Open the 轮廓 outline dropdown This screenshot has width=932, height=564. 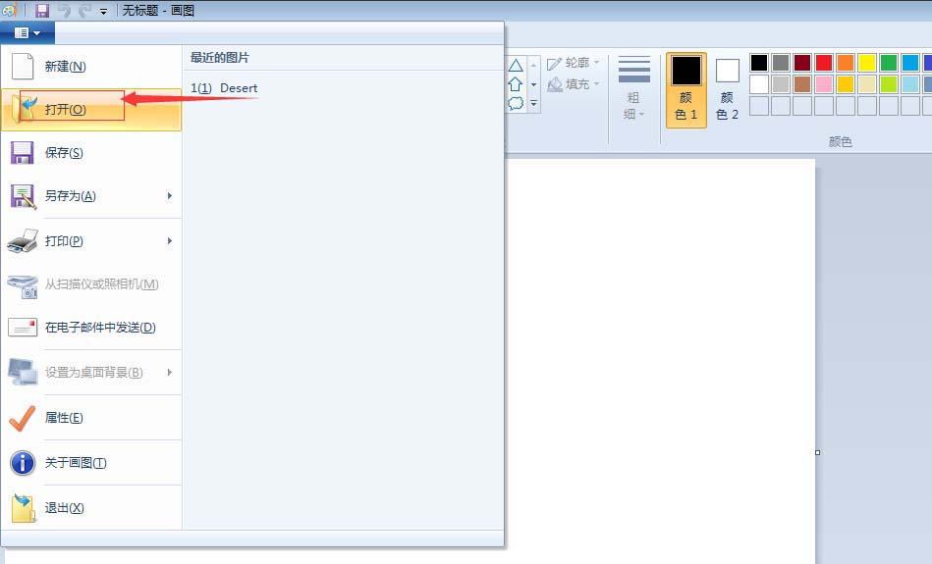point(574,63)
